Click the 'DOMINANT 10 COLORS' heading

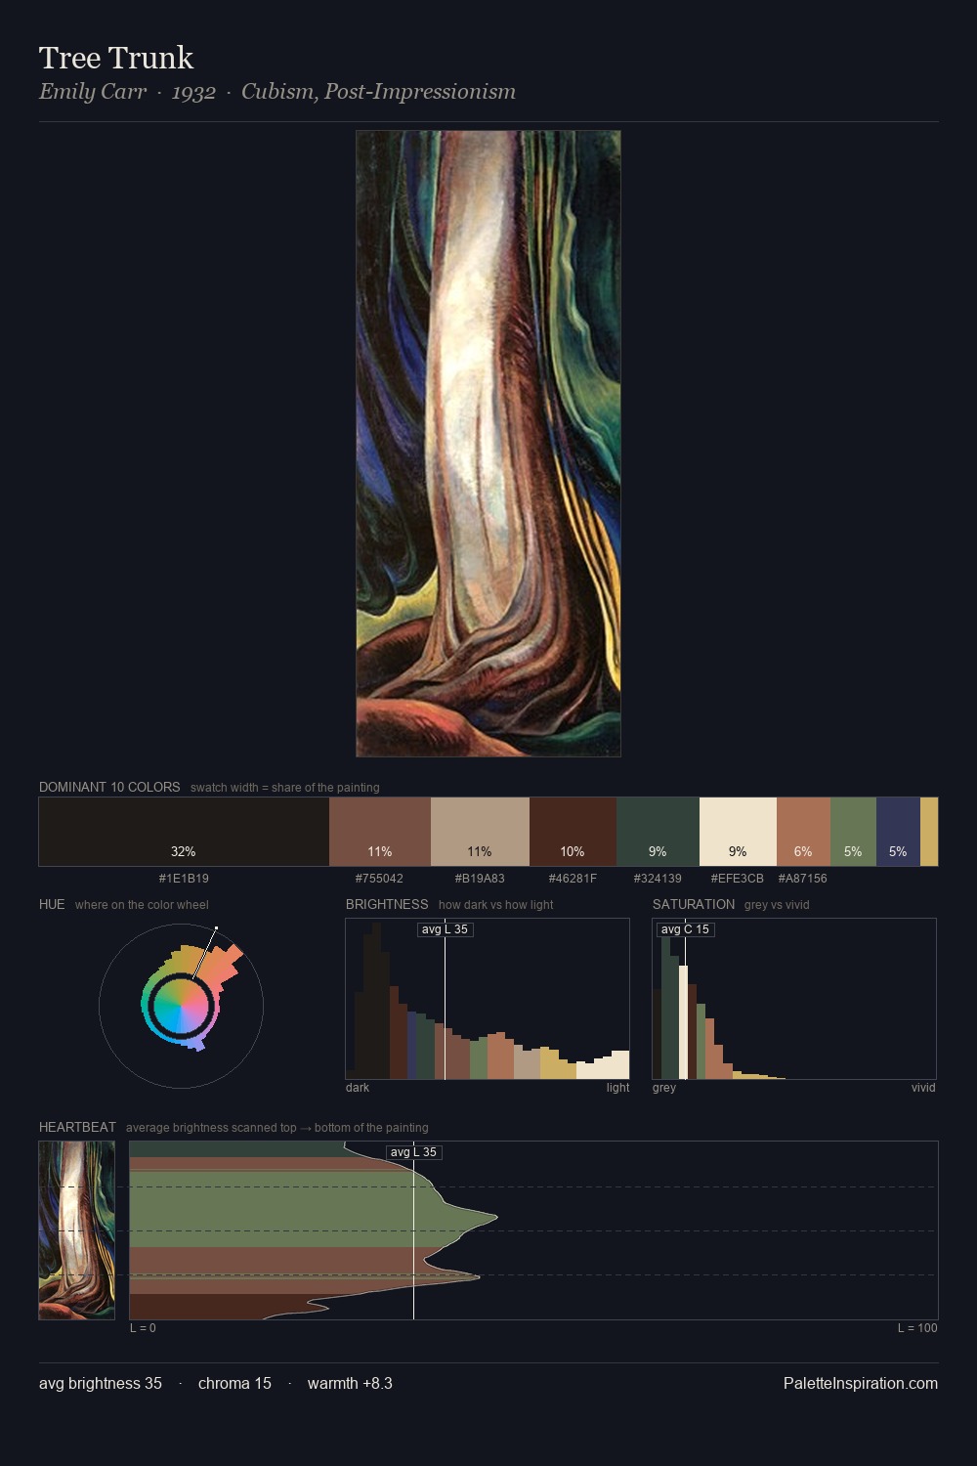tap(109, 787)
